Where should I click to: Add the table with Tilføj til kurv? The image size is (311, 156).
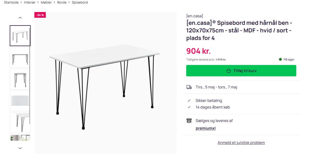[241, 71]
